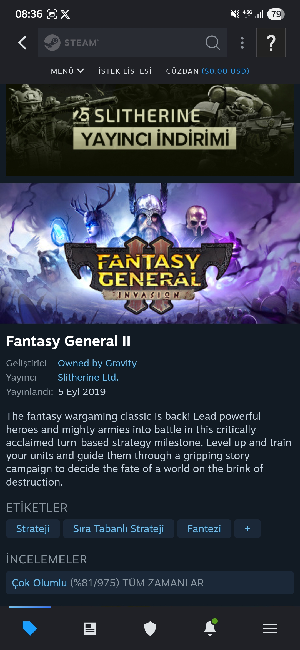
Task: Open search with the magnifier icon
Action: 213,42
